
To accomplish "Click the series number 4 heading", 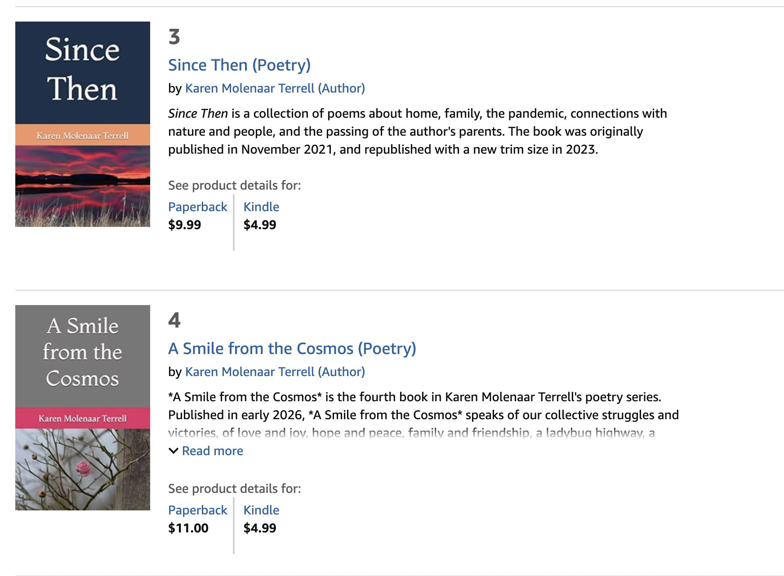I will tap(174, 320).
